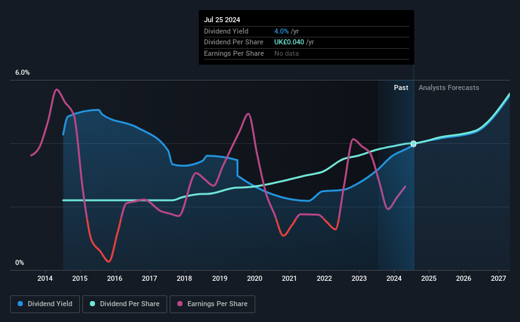The height and width of the screenshot is (322, 520).
Task: Click the 2015 x-axis label
Action: point(80,278)
